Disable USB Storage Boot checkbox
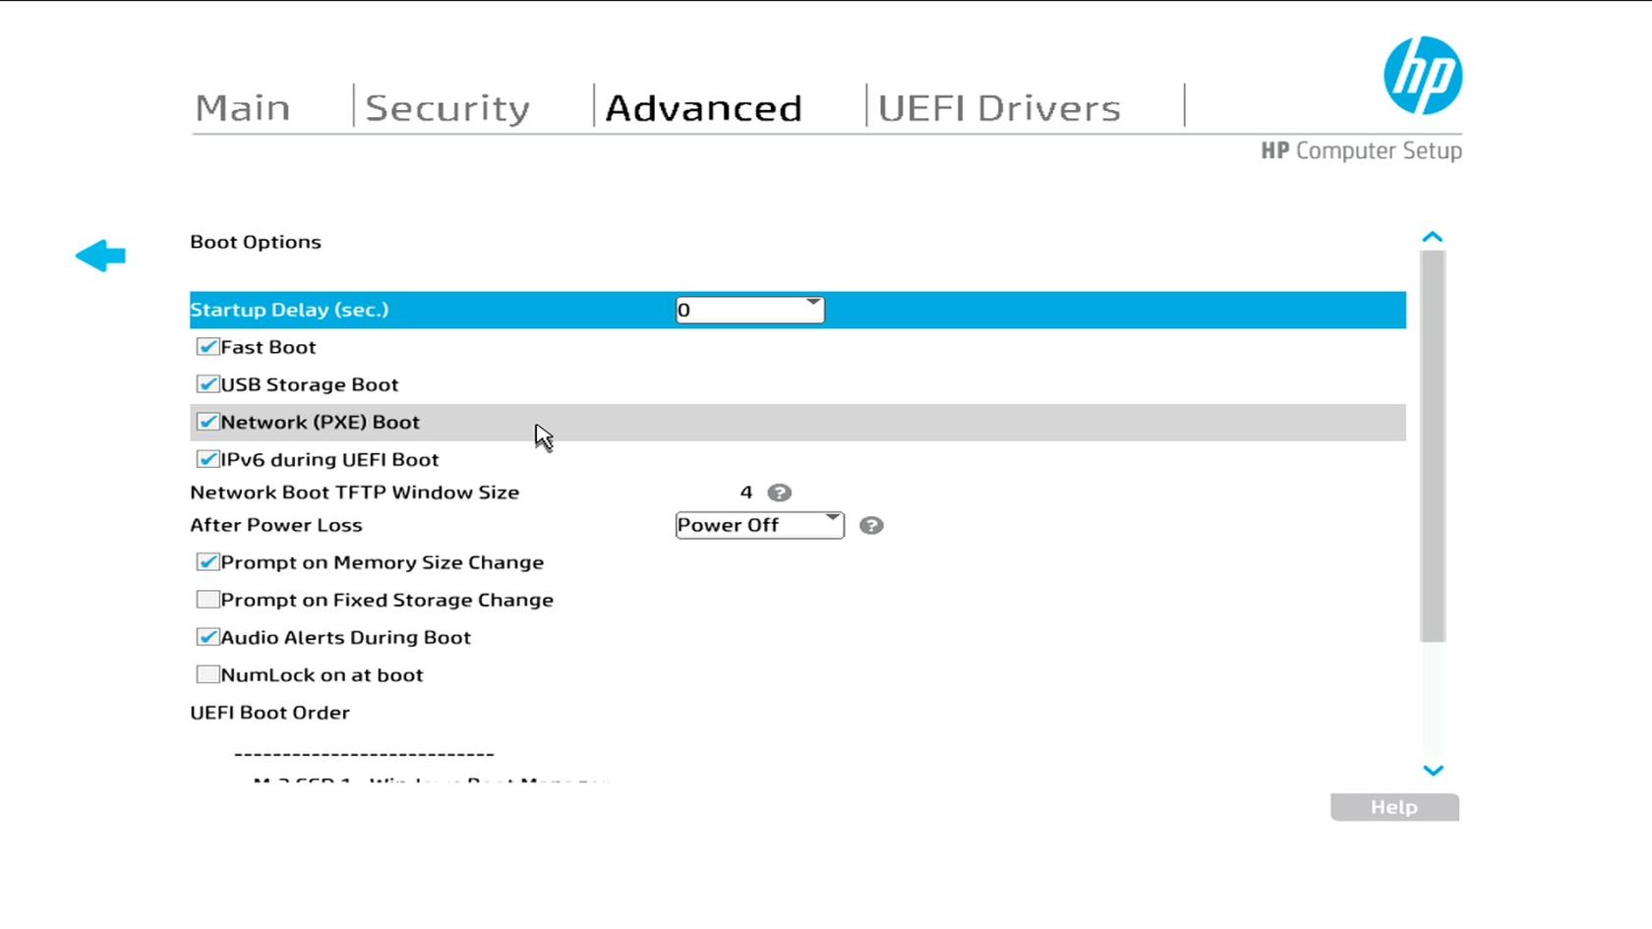The image size is (1652, 929). (207, 384)
